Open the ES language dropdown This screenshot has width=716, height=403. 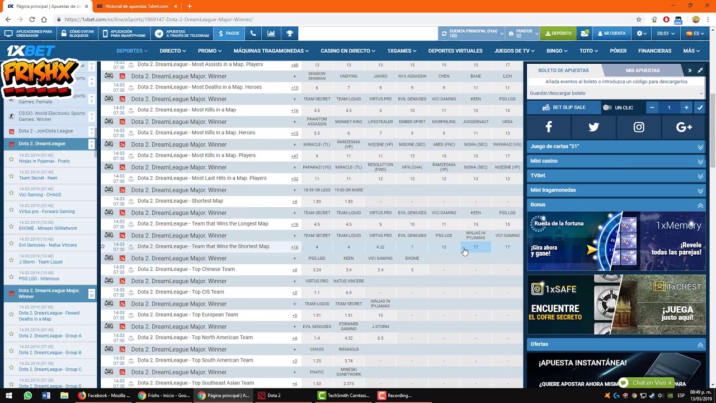(x=695, y=34)
